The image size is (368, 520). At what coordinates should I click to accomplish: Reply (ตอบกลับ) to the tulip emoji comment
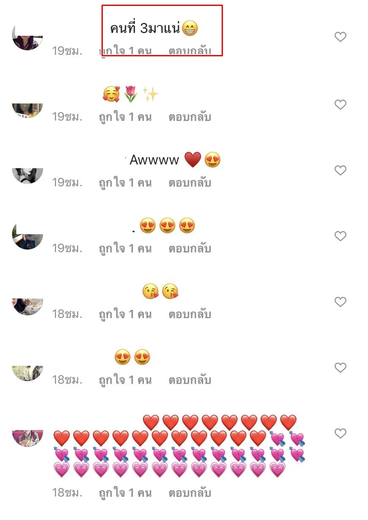click(190, 117)
